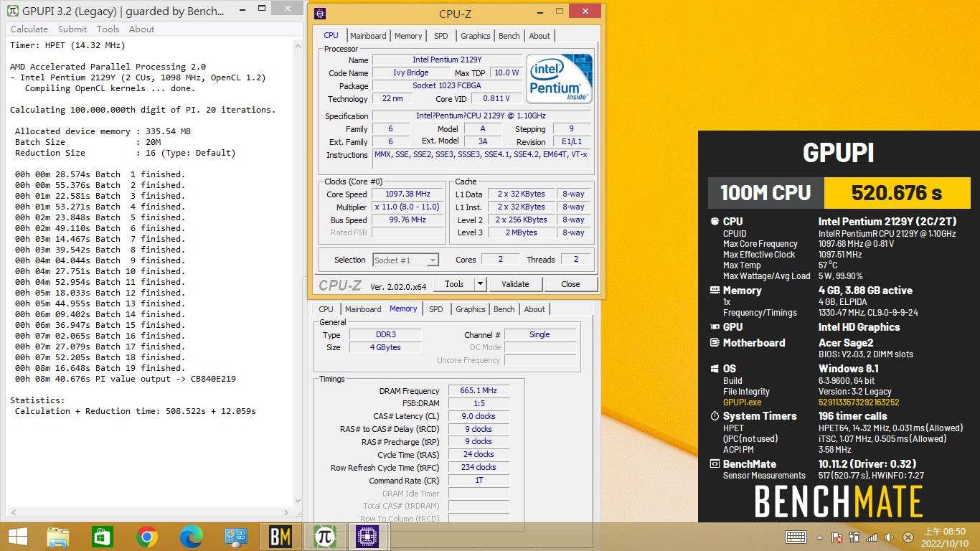Click the CAS# Latency 9.0 clocks field
Screen dimensions: 980x551
(479, 416)
